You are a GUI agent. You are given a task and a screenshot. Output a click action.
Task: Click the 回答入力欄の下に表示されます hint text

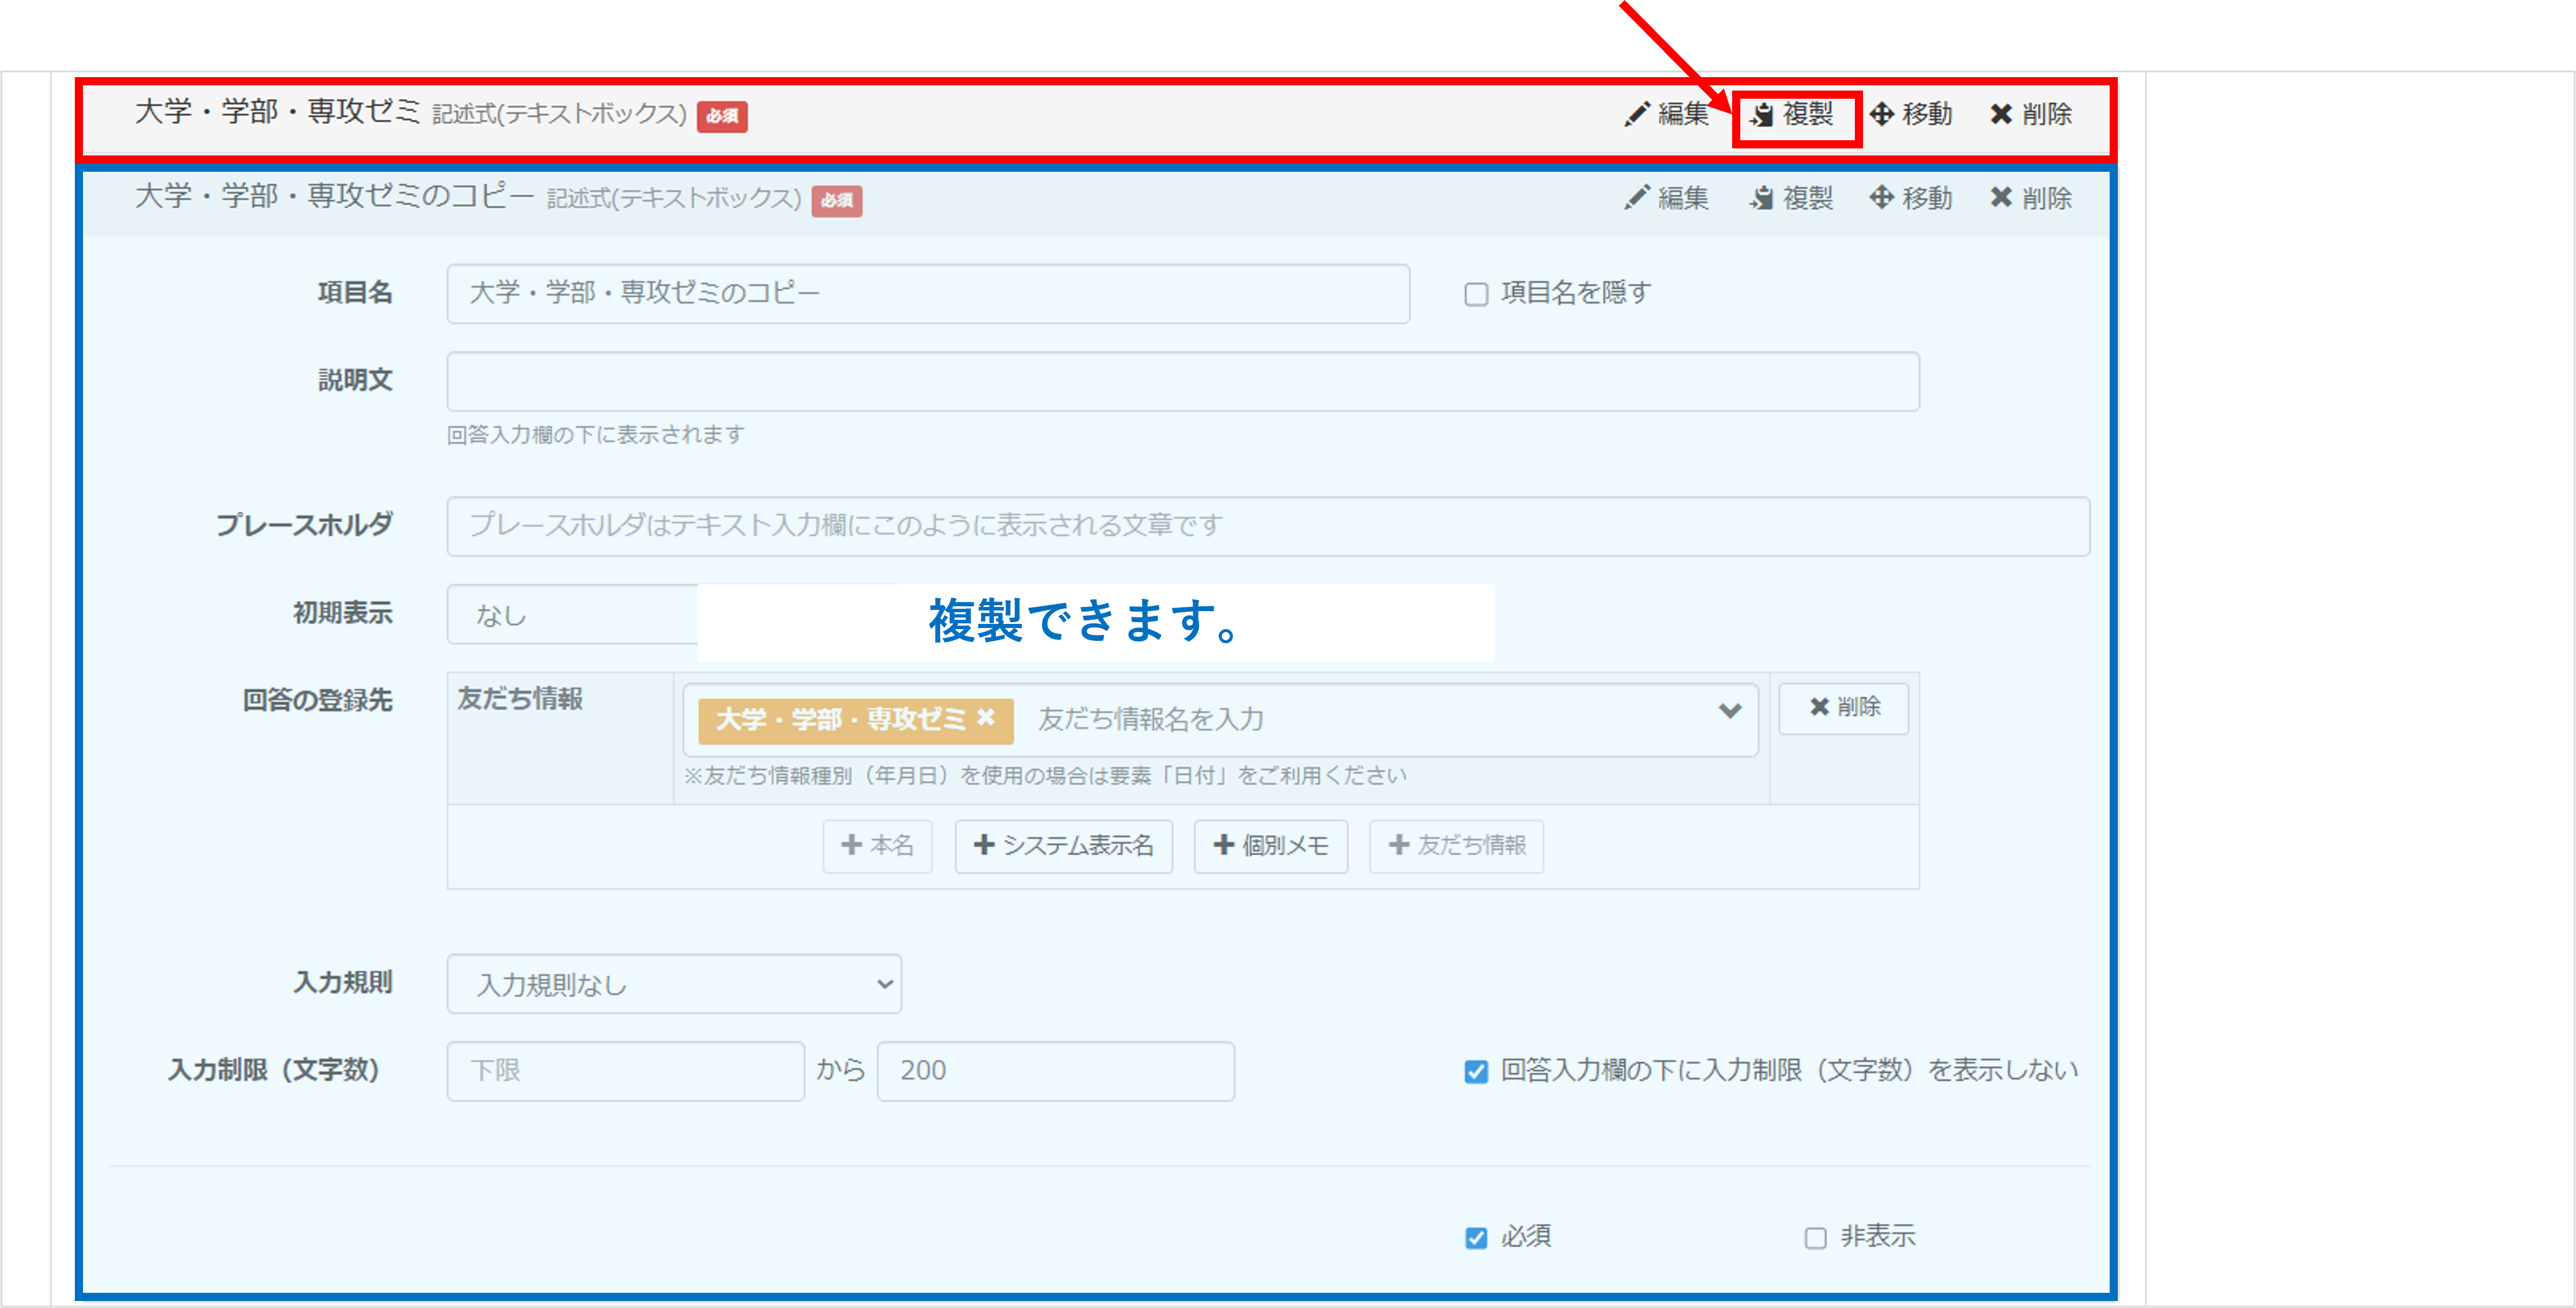pyautogui.click(x=595, y=435)
